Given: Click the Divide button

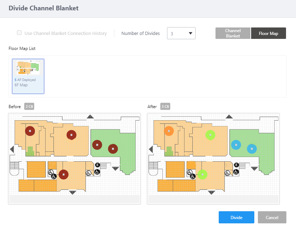Looking at the screenshot, I should (236, 217).
